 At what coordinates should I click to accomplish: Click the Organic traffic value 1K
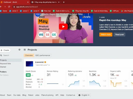pos(112,75)
